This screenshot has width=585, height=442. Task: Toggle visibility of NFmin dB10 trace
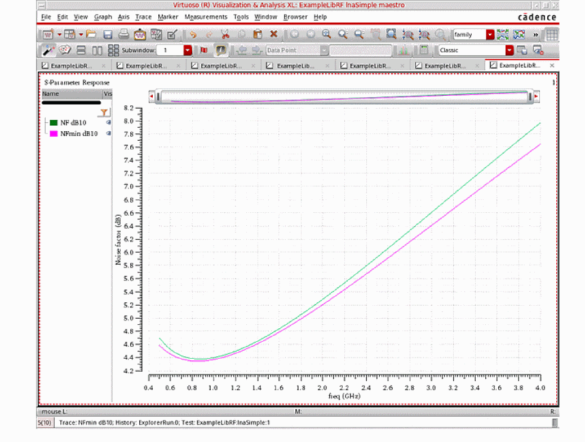pos(108,134)
